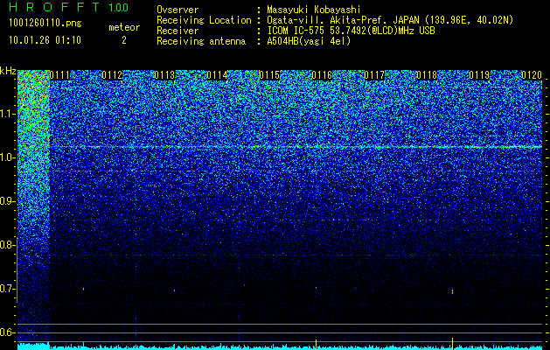
Task: Click receiver value ICOM IC-575 53.7492 MHz USB
Action: (x=351, y=31)
